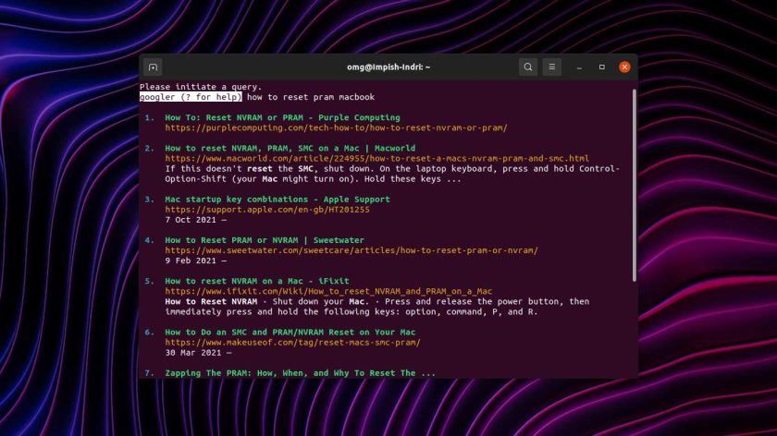Open the purplecomputing.com URL

[x=336, y=127]
